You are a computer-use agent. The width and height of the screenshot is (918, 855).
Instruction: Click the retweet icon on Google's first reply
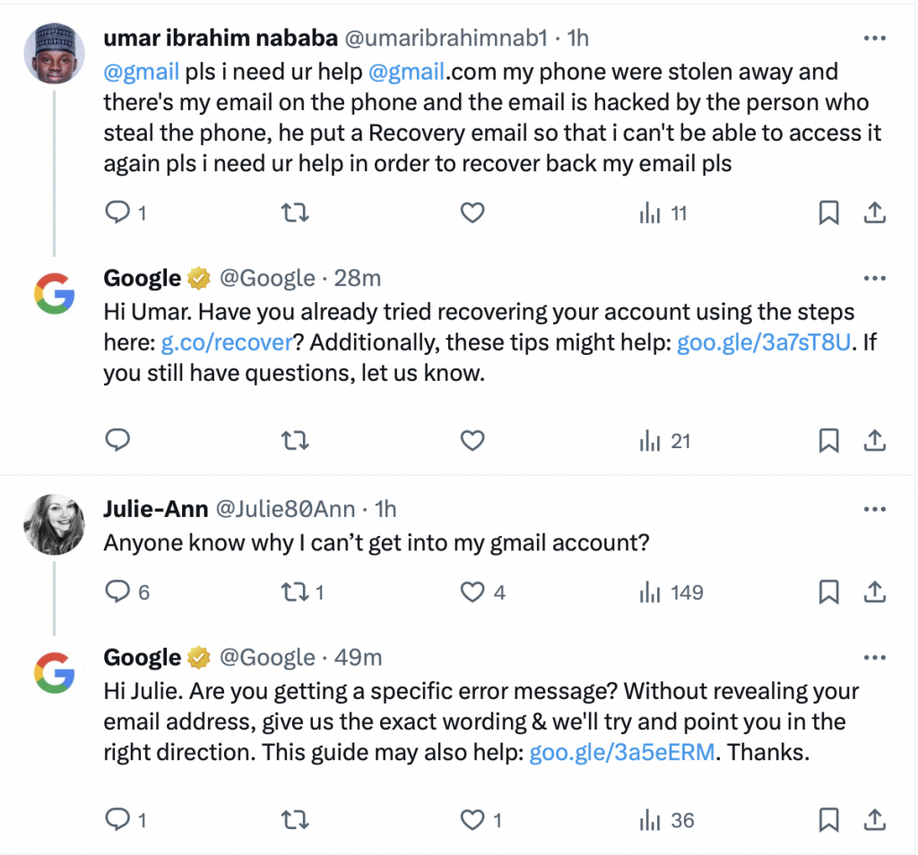coord(295,440)
